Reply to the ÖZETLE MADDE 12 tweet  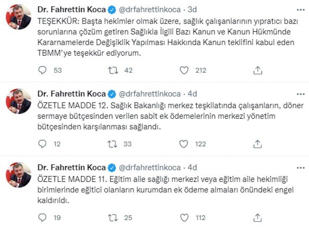(x=43, y=143)
